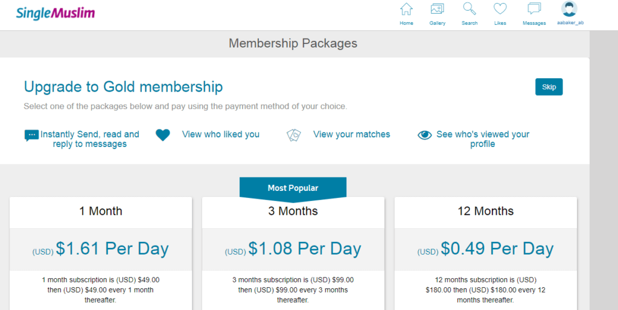Click the matches cards icon
Image resolution: width=618 pixels, height=310 pixels.
coord(294,135)
